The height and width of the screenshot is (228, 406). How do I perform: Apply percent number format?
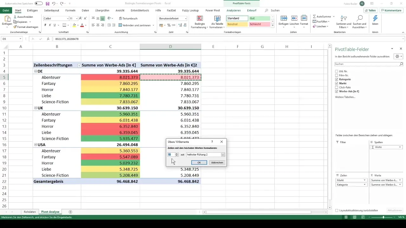(169, 25)
